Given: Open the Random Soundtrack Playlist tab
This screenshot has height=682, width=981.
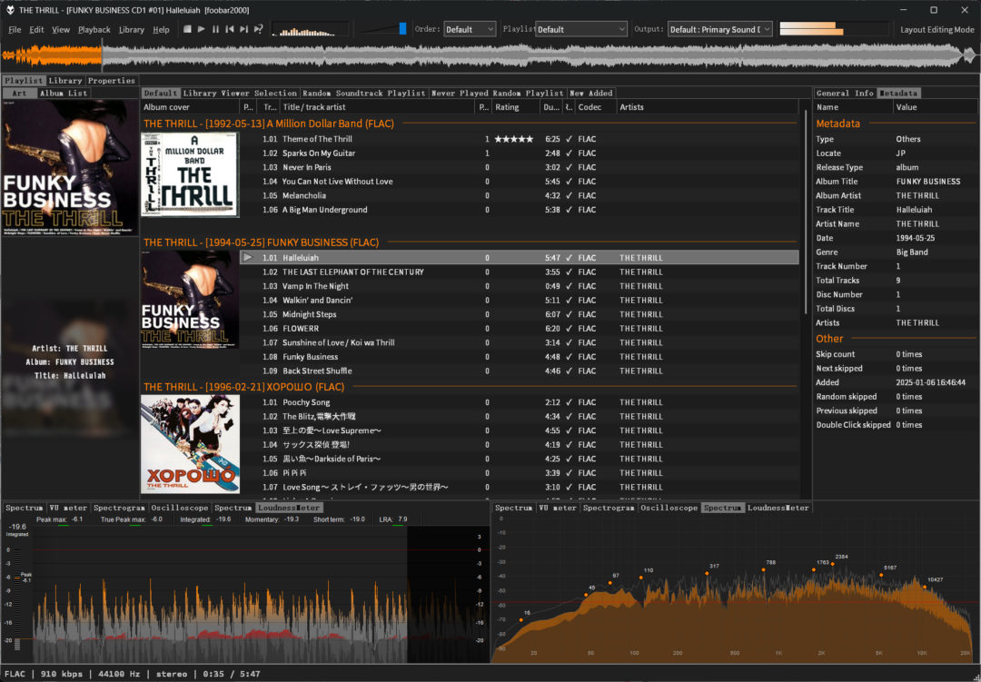Looking at the screenshot, I should tap(363, 94).
